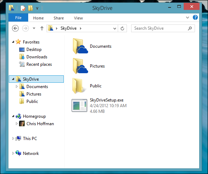208x174 pixels.
Task: Click the New Folder quick access icon
Action: point(30,8)
